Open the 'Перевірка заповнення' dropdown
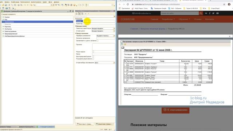 pos(114,36)
